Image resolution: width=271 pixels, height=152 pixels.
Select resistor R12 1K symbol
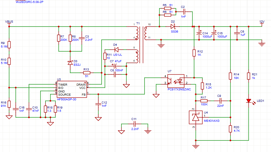[x=194, y=53]
